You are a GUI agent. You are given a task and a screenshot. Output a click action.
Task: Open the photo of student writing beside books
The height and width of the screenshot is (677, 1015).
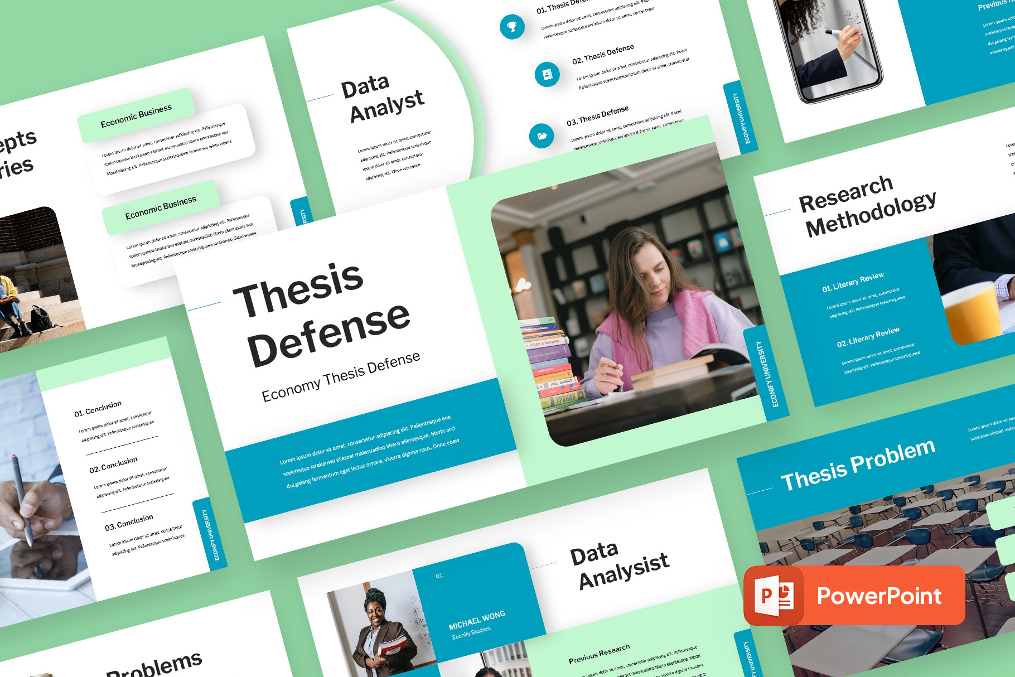[630, 301]
